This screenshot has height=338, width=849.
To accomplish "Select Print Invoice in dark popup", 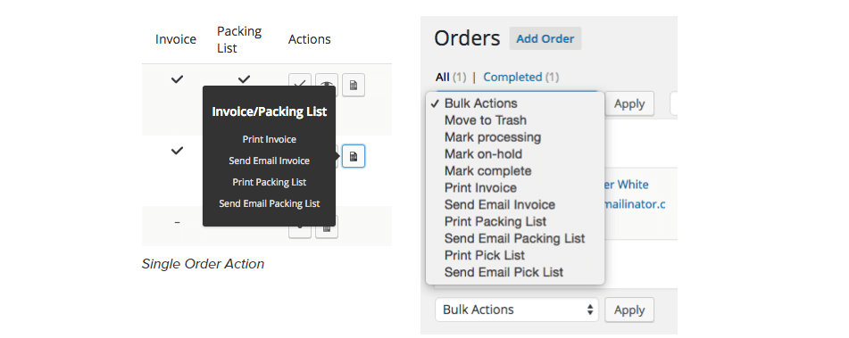I will click(269, 139).
